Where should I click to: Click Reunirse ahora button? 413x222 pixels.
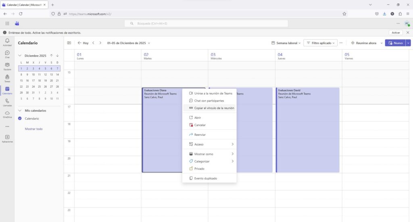coord(363,43)
